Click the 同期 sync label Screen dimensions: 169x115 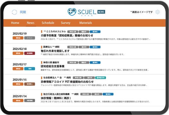(x=23, y=12)
